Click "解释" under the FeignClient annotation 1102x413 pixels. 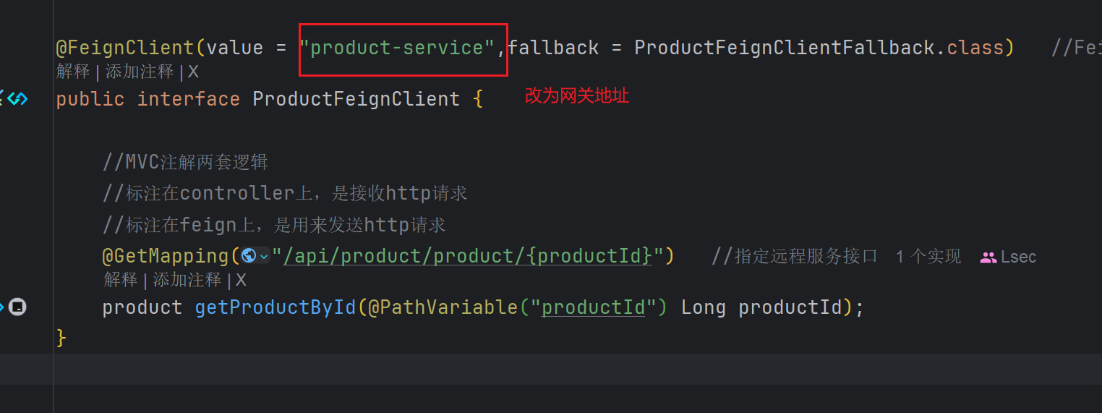point(73,72)
